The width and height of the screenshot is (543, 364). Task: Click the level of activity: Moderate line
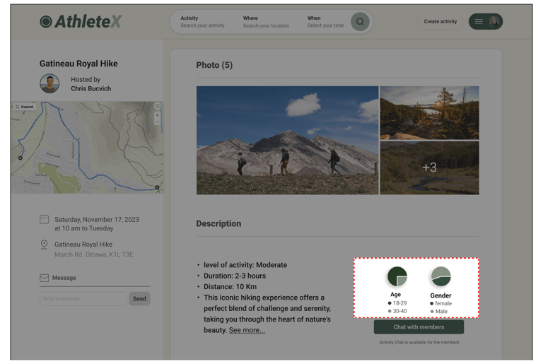[245, 265]
